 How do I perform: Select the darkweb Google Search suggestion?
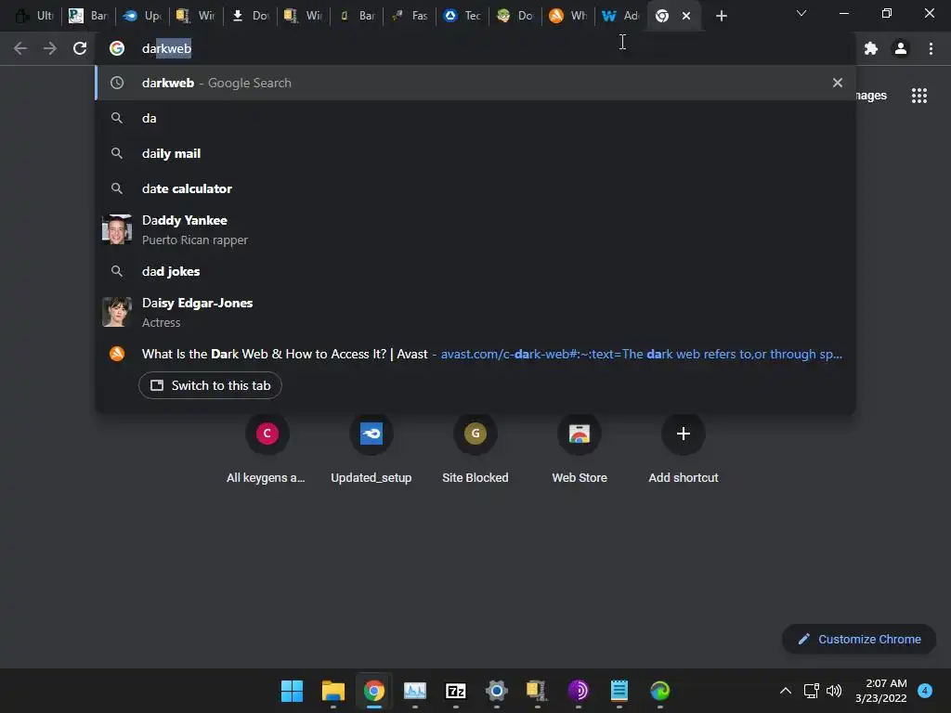click(475, 83)
